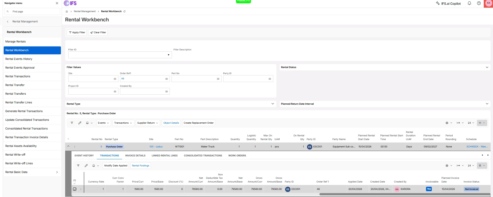This screenshot has height=197, width=493.
Task: Expand Rental Basic Data submenu
Action: 57,172
